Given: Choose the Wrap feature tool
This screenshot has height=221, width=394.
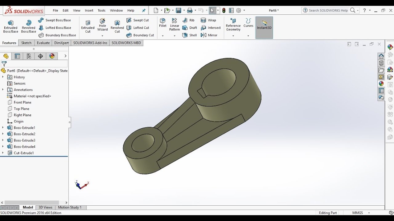Looking at the screenshot, I should click(208, 20).
